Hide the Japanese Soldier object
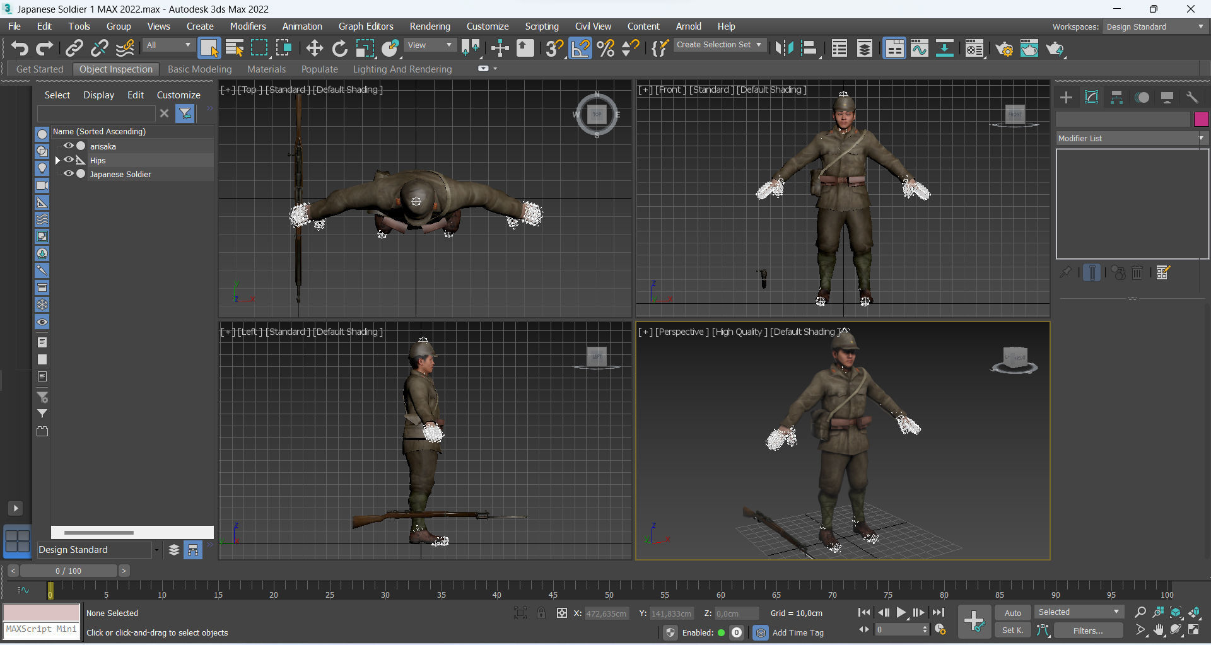The width and height of the screenshot is (1211, 645). pos(69,174)
